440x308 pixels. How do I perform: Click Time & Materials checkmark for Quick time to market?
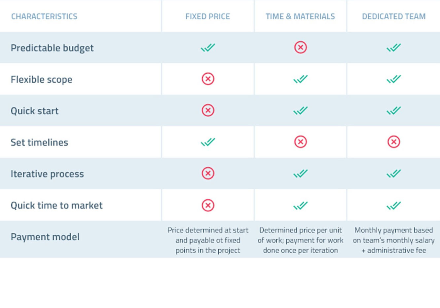(301, 206)
